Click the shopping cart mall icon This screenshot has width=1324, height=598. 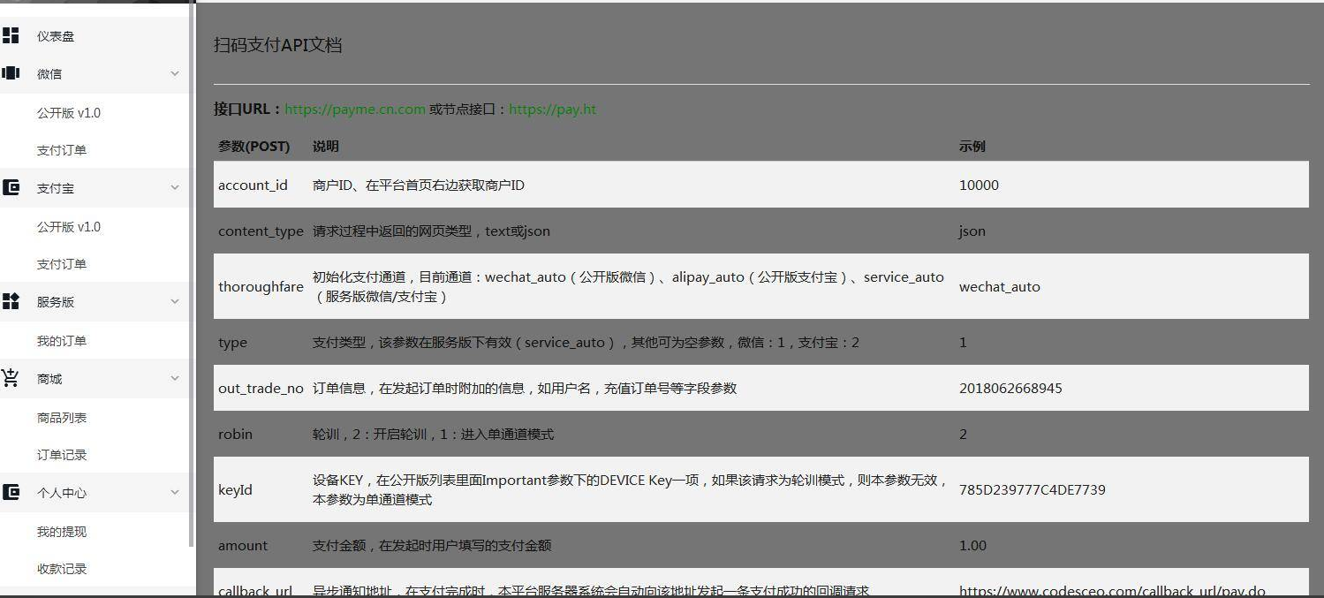pos(11,378)
